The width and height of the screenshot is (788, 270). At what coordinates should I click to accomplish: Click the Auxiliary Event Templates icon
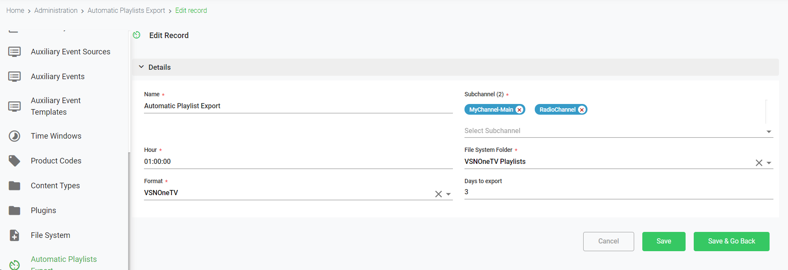pos(15,106)
